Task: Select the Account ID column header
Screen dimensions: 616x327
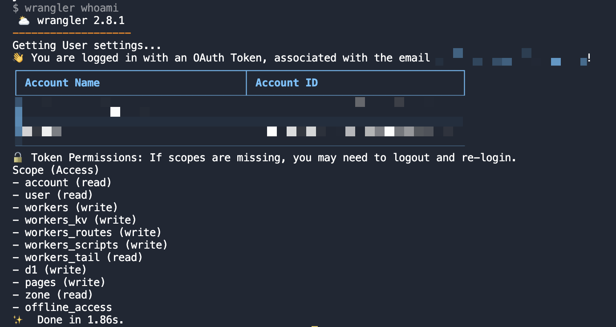Action: point(287,83)
